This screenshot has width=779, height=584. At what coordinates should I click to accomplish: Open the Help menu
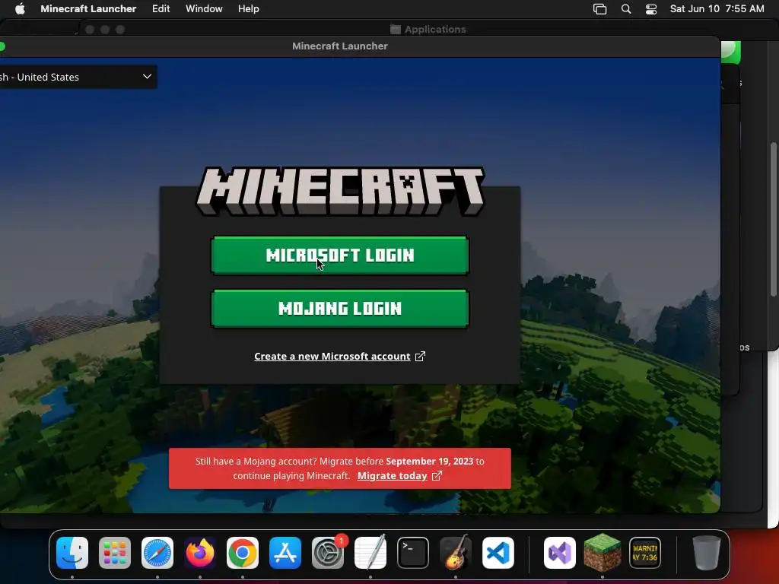[x=249, y=9]
